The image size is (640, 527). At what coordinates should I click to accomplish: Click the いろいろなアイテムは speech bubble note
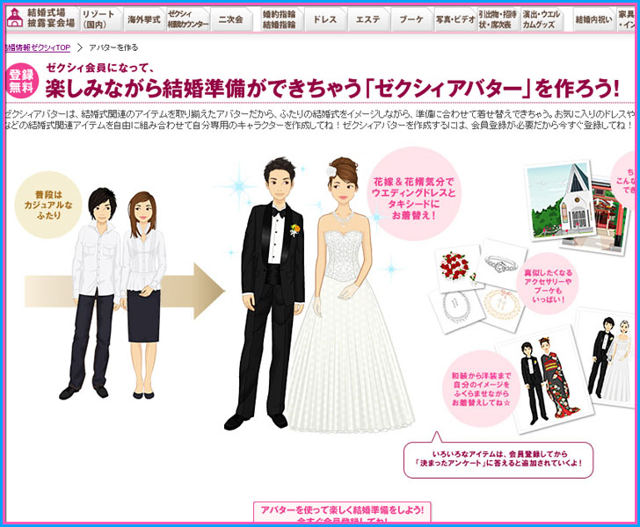click(498, 458)
